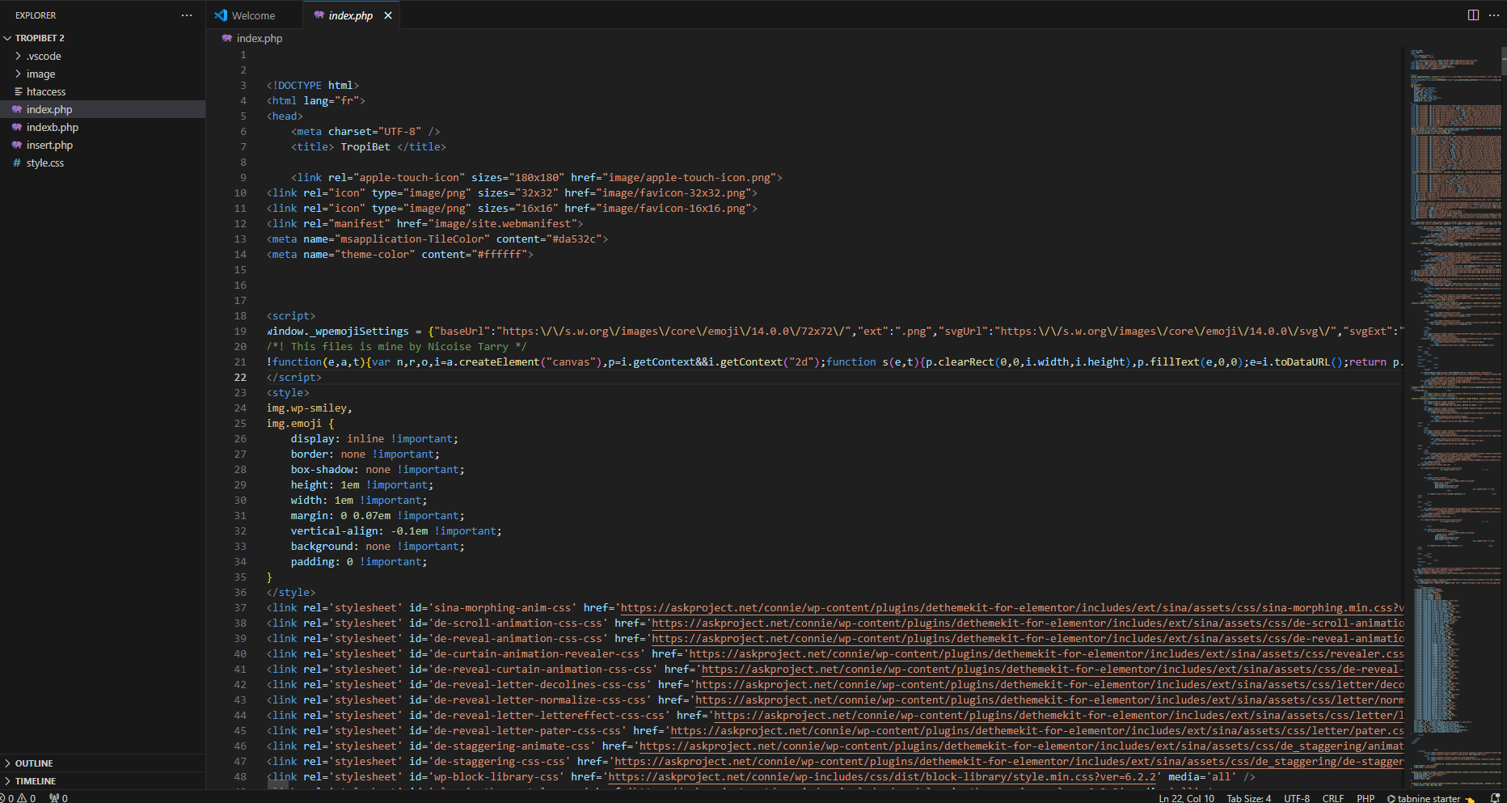1507x803 pixels.
Task: Click the manifest site.webmanifest line
Action: tap(425, 223)
